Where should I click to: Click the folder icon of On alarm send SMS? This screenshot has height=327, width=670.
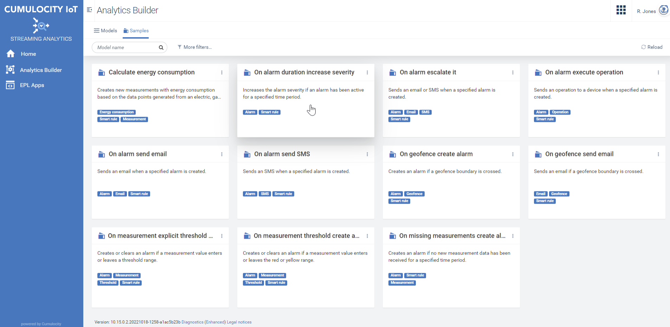coord(247,154)
